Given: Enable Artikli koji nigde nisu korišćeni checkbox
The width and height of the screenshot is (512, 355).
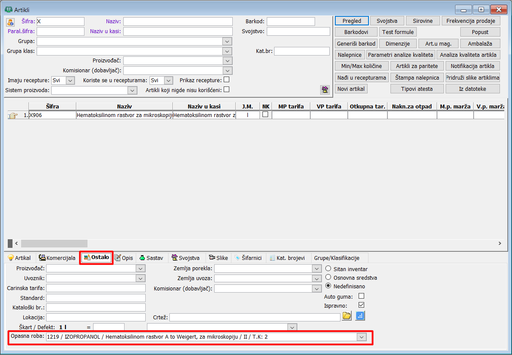Looking at the screenshot, I should tap(226, 90).
